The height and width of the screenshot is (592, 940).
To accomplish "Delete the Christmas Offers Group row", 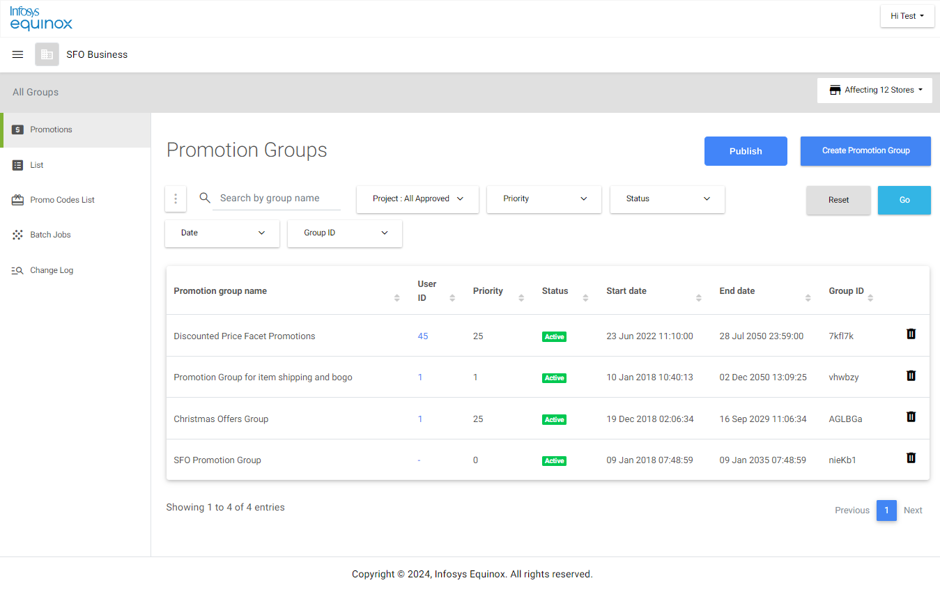I will [911, 417].
